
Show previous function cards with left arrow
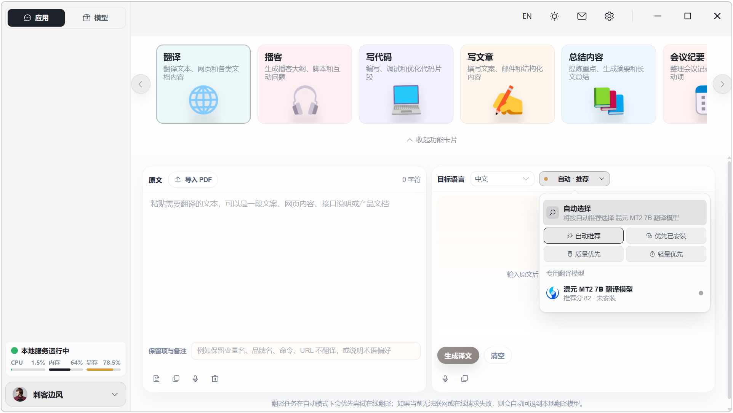pyautogui.click(x=141, y=84)
